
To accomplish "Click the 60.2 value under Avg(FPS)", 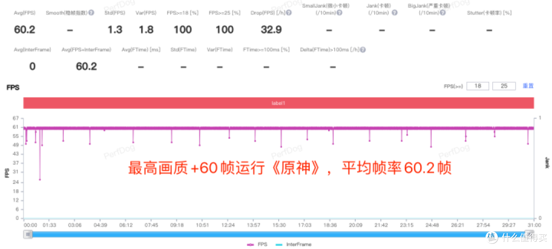I will click(25, 30).
